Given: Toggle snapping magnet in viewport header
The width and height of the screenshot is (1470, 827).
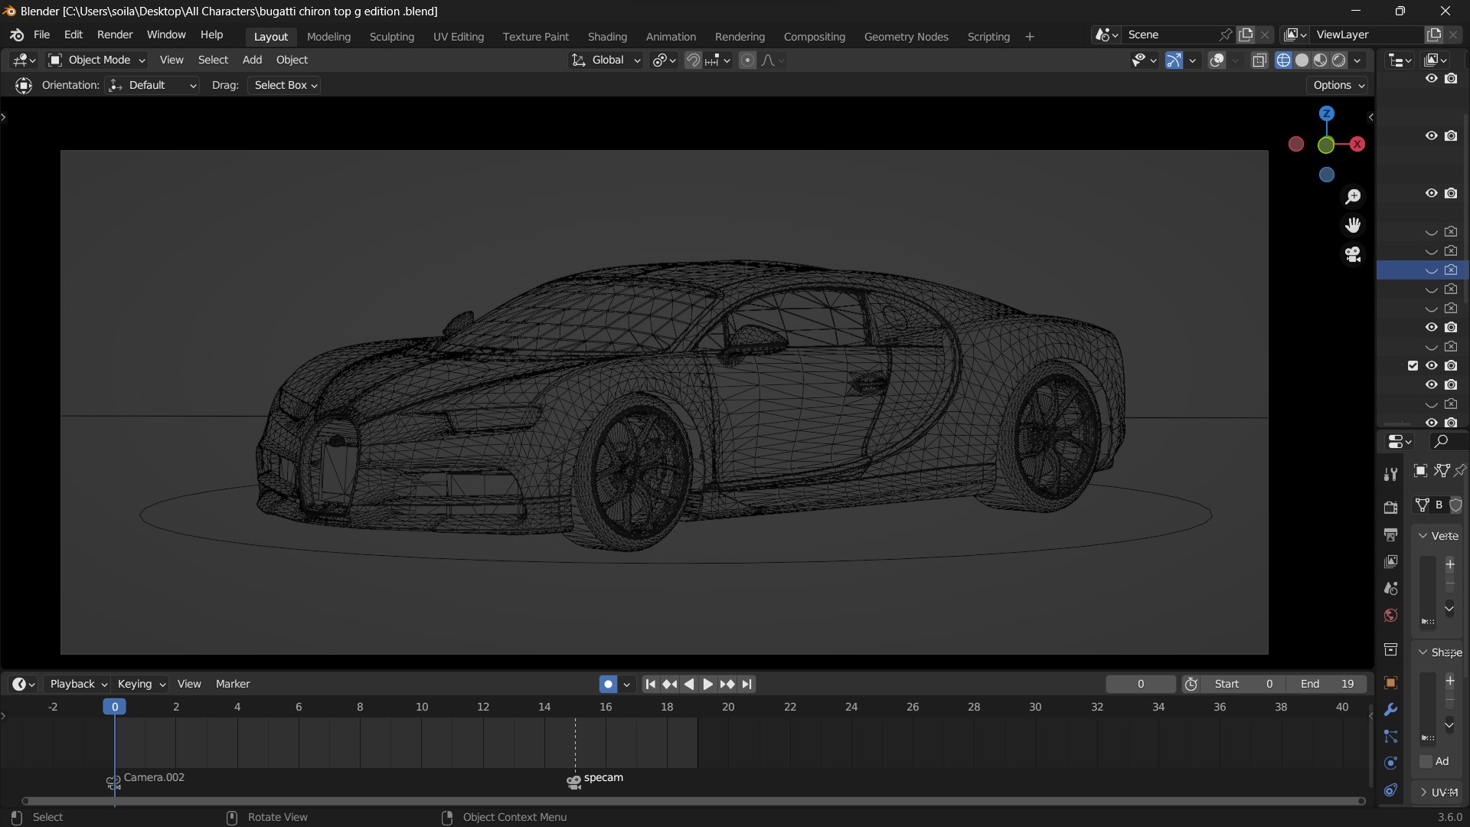Looking at the screenshot, I should coord(692,60).
